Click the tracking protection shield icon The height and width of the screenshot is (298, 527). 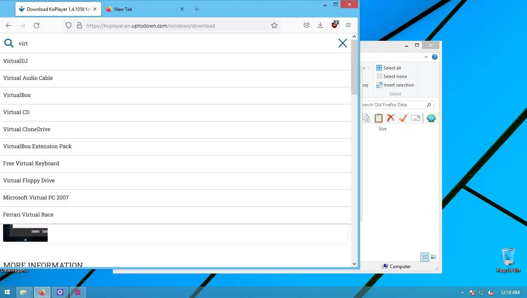69,25
